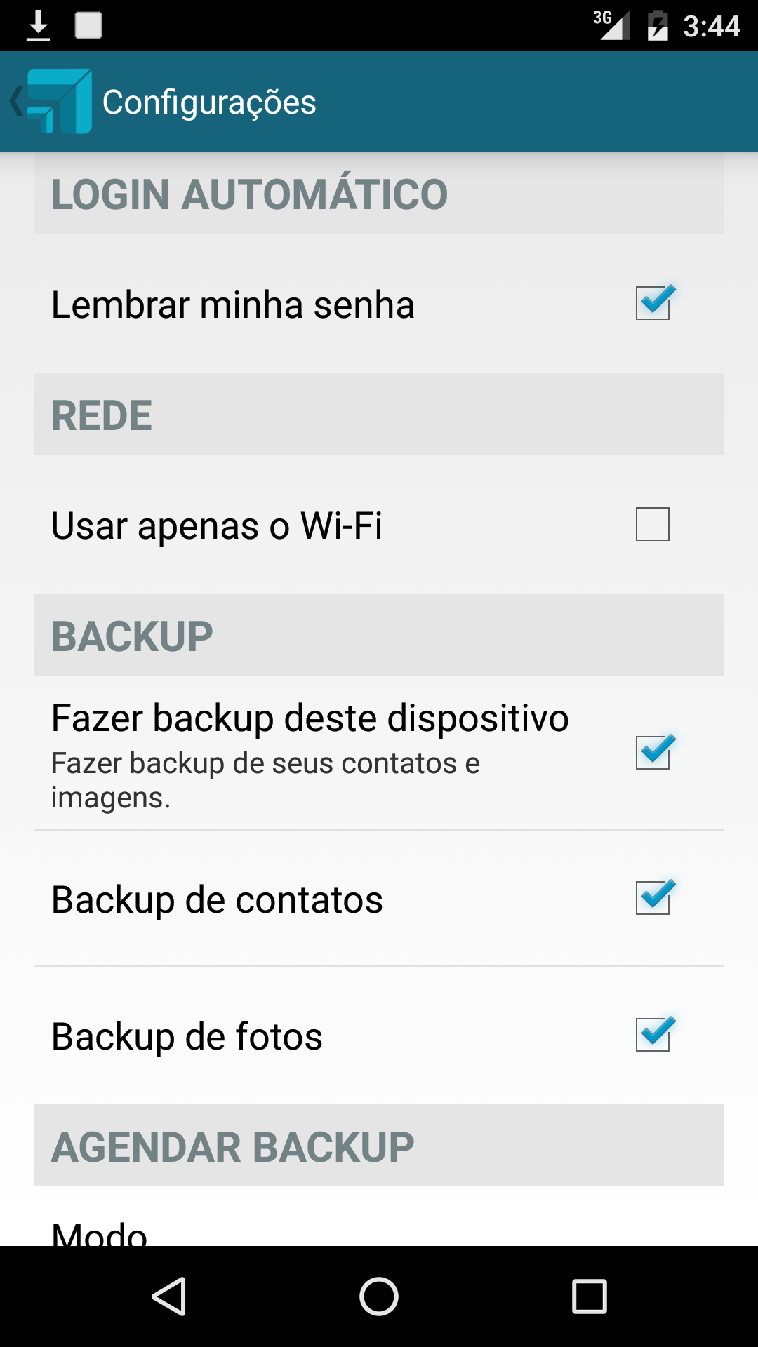The height and width of the screenshot is (1347, 758).
Task: Tap the clock showing 3:44
Action: [x=711, y=26]
